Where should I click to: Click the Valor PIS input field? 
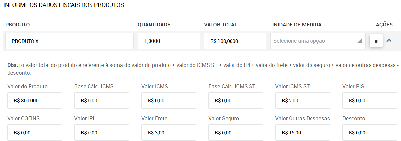click(370, 100)
